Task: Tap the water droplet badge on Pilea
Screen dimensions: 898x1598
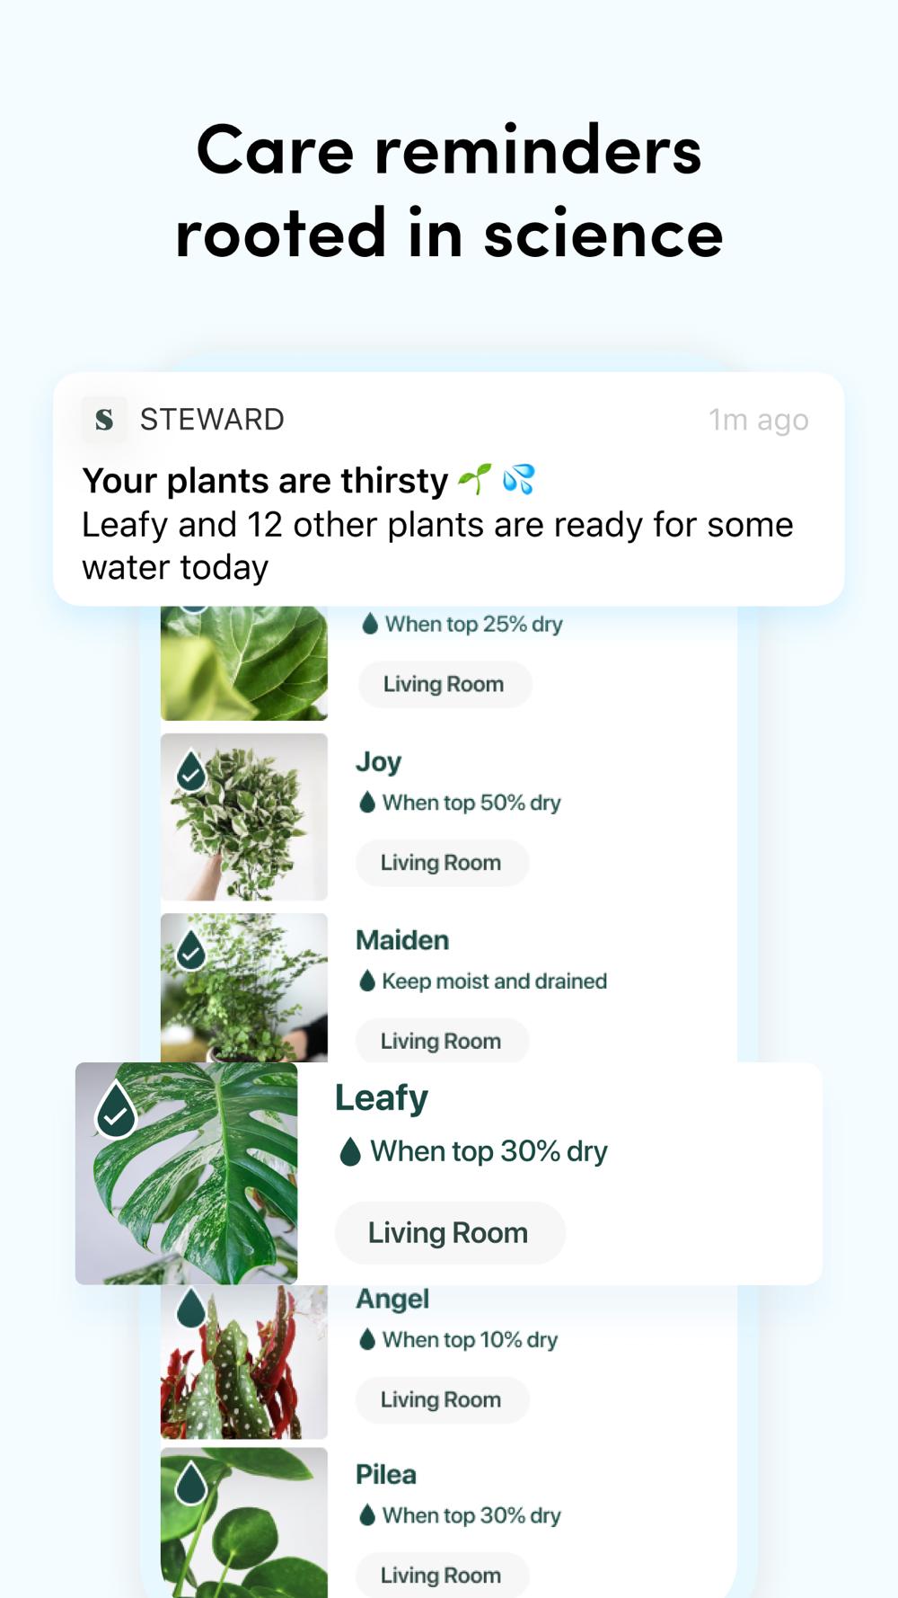Action: click(x=191, y=1484)
